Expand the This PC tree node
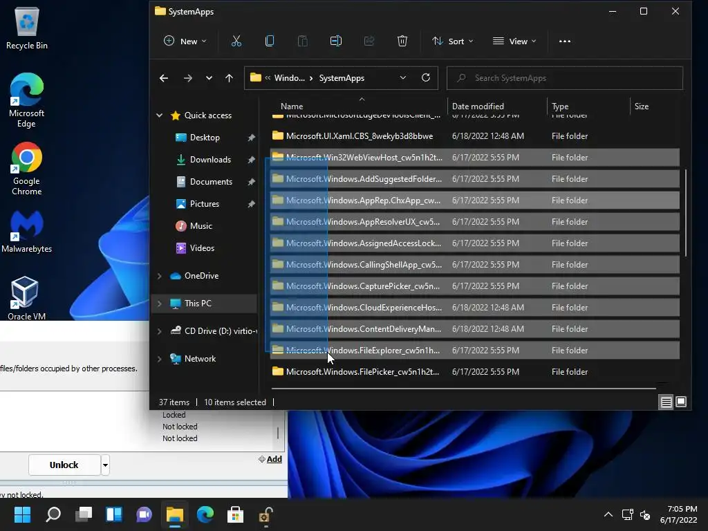This screenshot has width=708, height=531. [160, 304]
